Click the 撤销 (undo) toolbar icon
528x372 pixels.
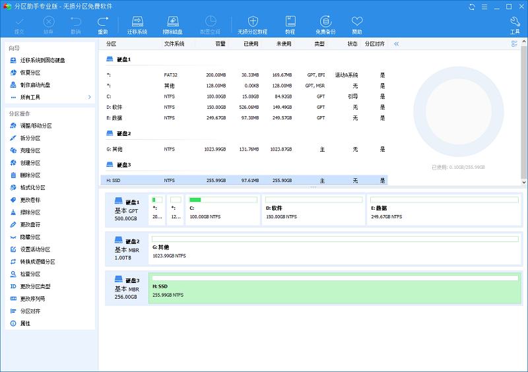76,25
